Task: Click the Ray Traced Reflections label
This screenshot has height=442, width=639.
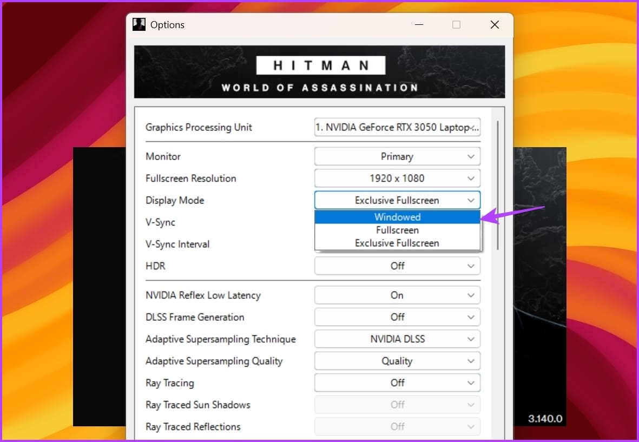Action: [193, 426]
